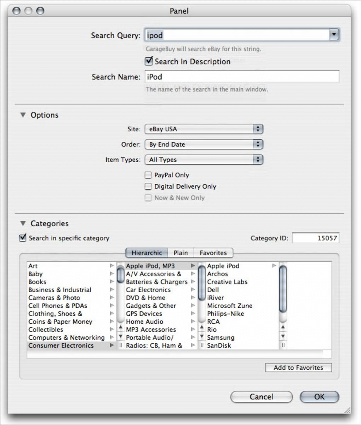
Task: Open the Item Types popup menu
Action: pyautogui.click(x=204, y=160)
